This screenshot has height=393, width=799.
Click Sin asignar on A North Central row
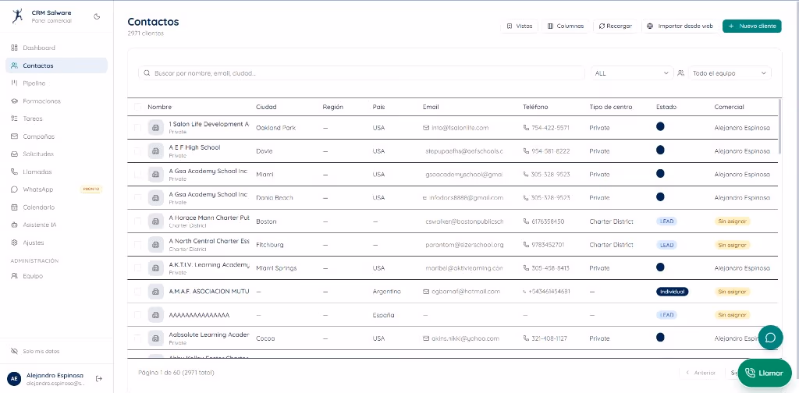pos(732,245)
